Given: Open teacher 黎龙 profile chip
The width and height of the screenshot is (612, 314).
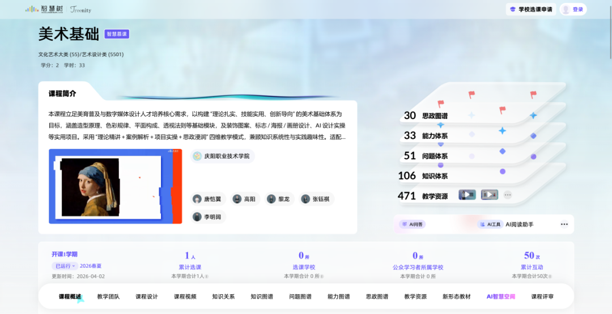Looking at the screenshot, I should (x=279, y=199).
